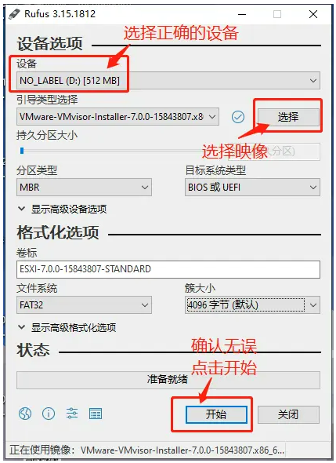Click the 准备就绪 status progress bar
The image size is (336, 463).
point(168,380)
